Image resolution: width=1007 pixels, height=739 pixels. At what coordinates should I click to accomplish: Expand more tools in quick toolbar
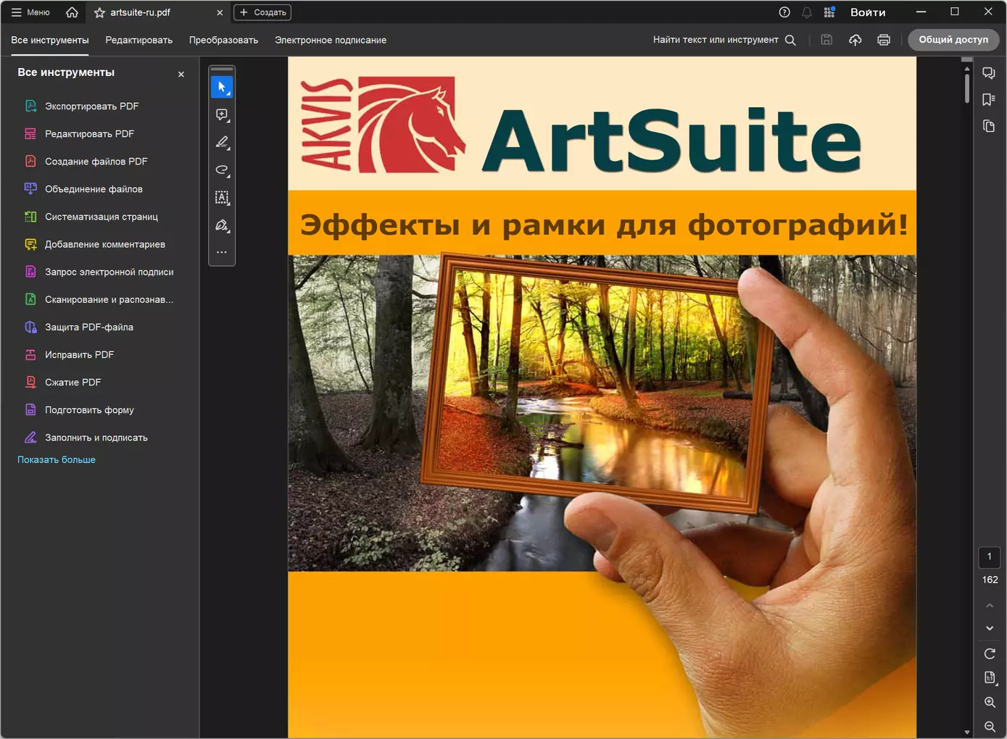click(222, 252)
